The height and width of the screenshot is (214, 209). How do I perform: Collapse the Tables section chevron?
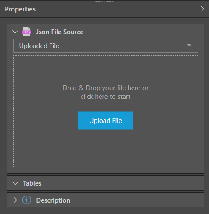(x=15, y=183)
